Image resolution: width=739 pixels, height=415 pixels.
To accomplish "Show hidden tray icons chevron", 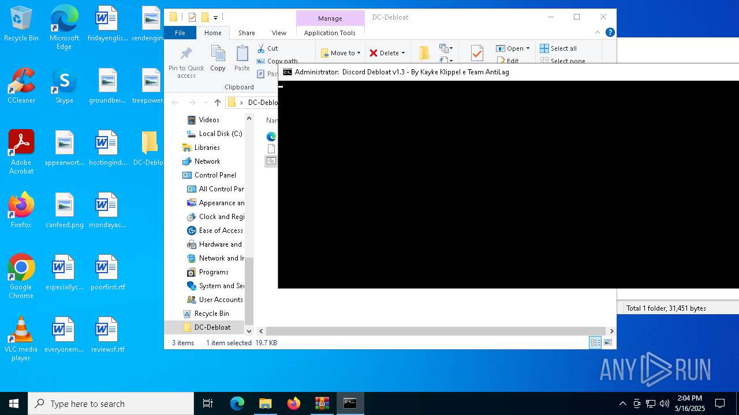I will (622, 403).
